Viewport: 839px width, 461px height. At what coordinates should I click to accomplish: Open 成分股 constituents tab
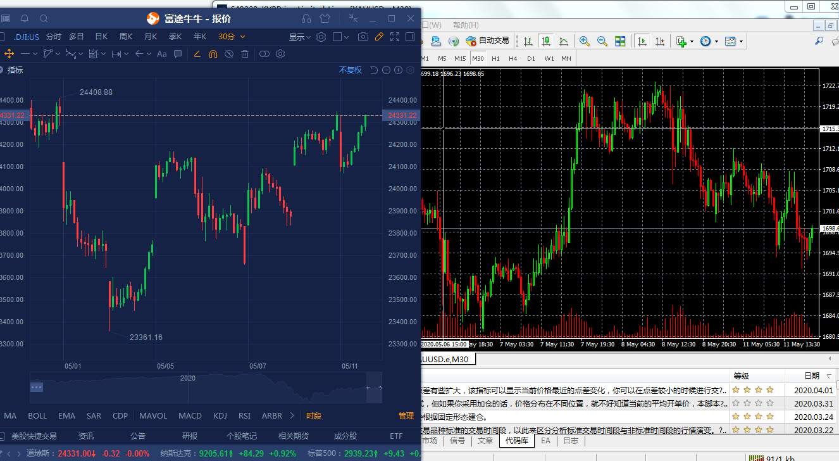(x=345, y=436)
